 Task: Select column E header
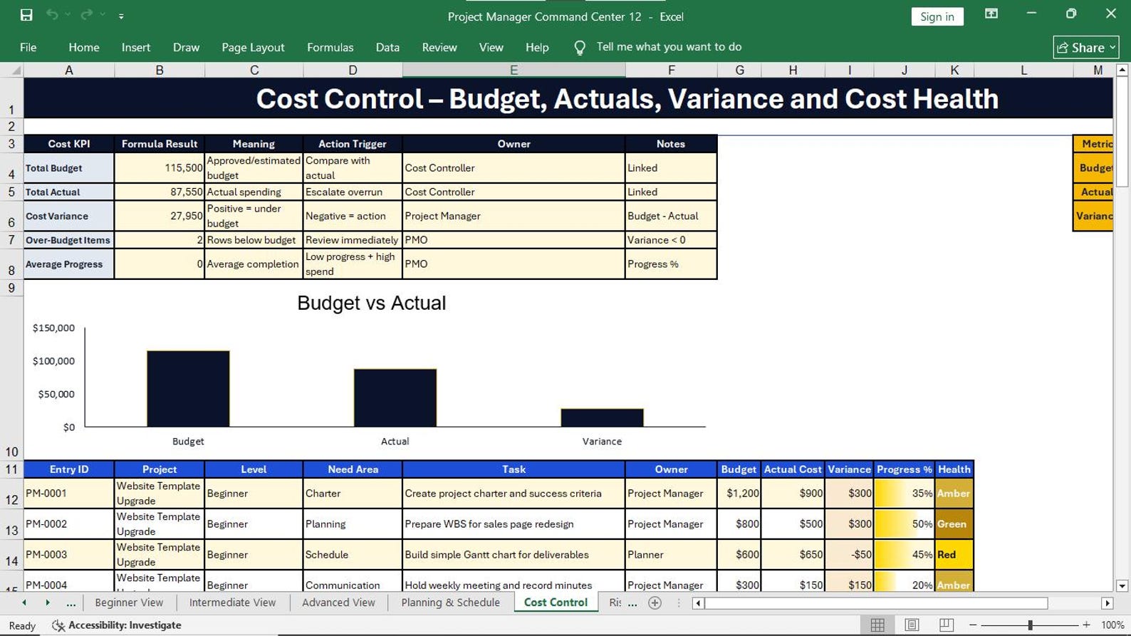pyautogui.click(x=514, y=70)
